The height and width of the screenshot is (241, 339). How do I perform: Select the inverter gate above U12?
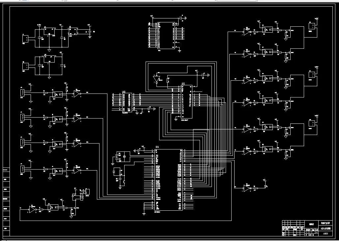click(x=156, y=79)
